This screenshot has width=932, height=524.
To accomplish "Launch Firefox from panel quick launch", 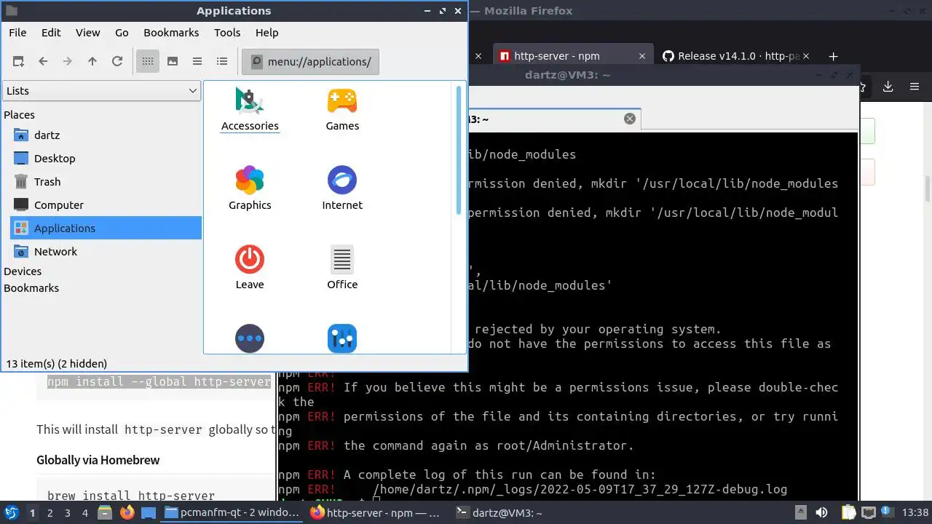I will pos(127,512).
